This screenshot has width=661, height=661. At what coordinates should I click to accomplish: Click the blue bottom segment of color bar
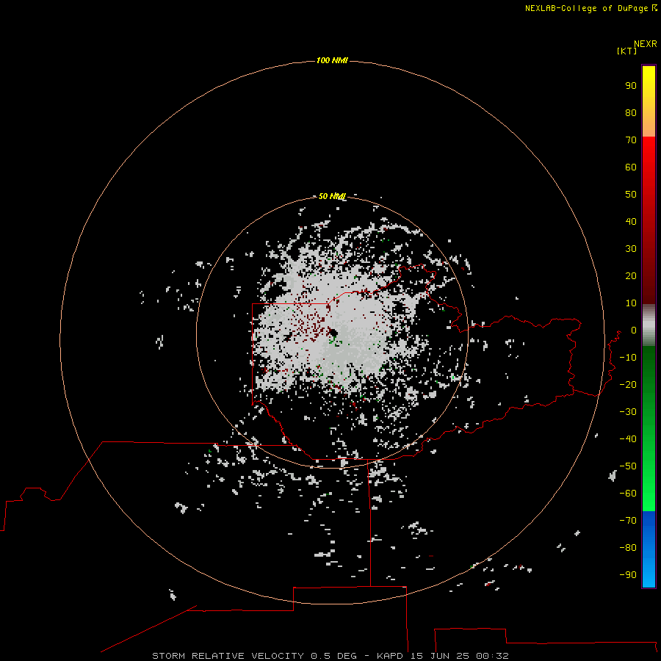pyautogui.click(x=649, y=549)
